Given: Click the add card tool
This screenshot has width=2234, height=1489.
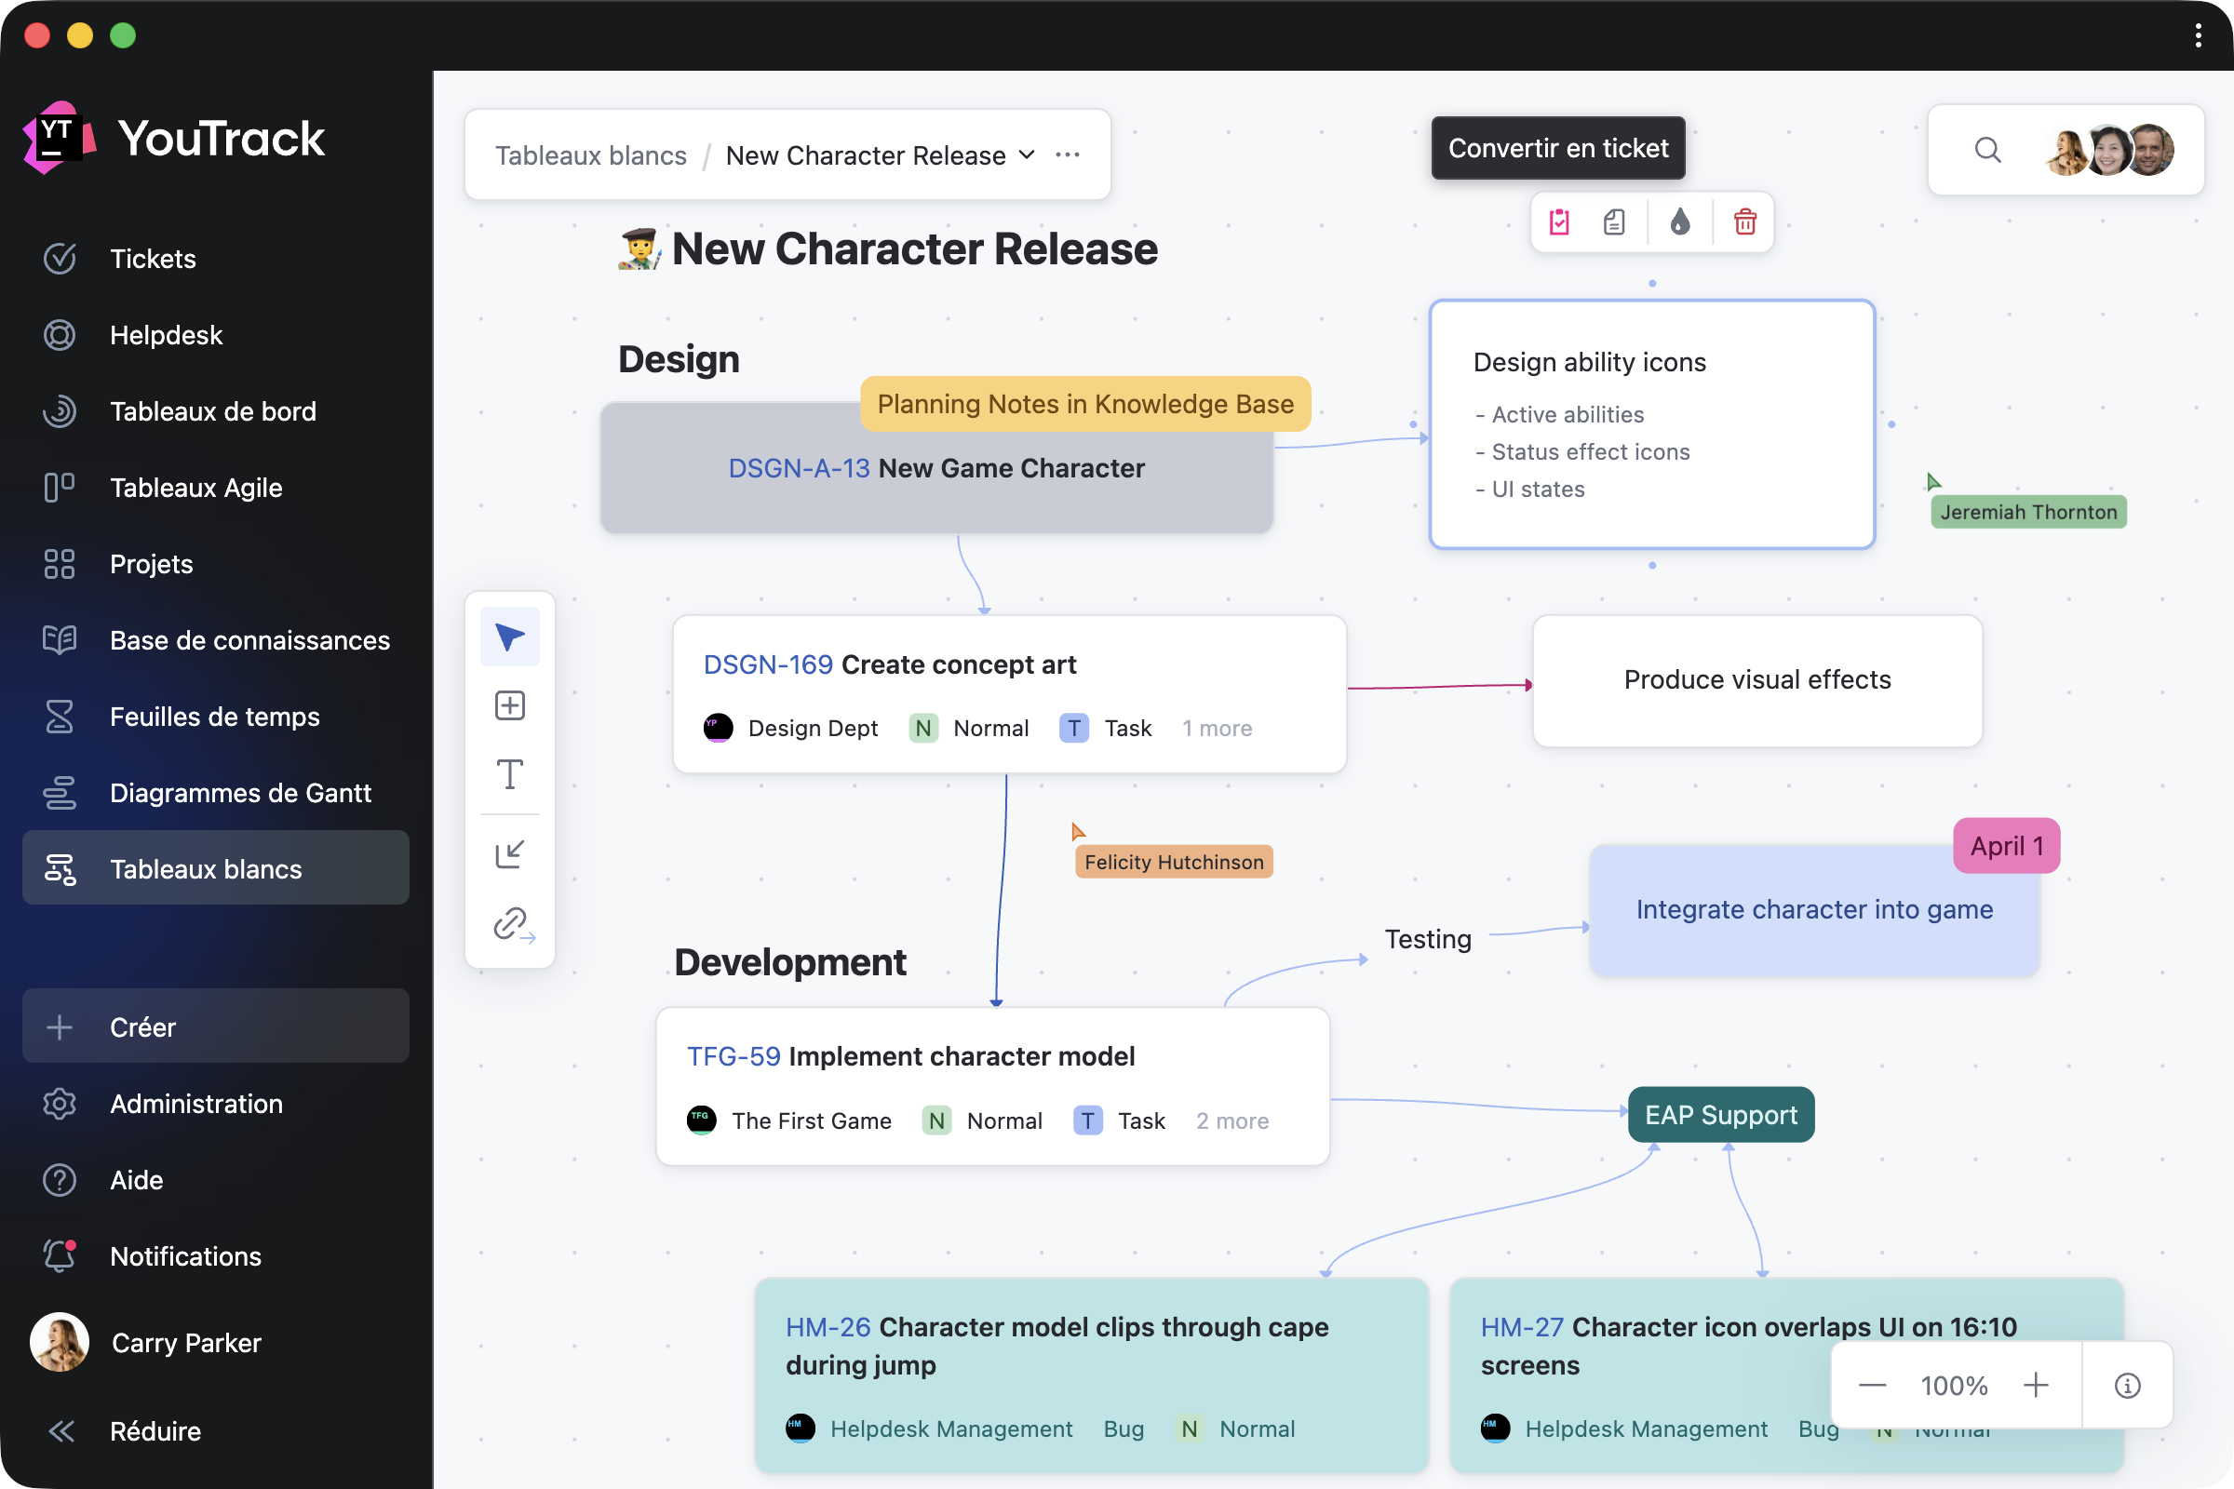Looking at the screenshot, I should (510, 705).
